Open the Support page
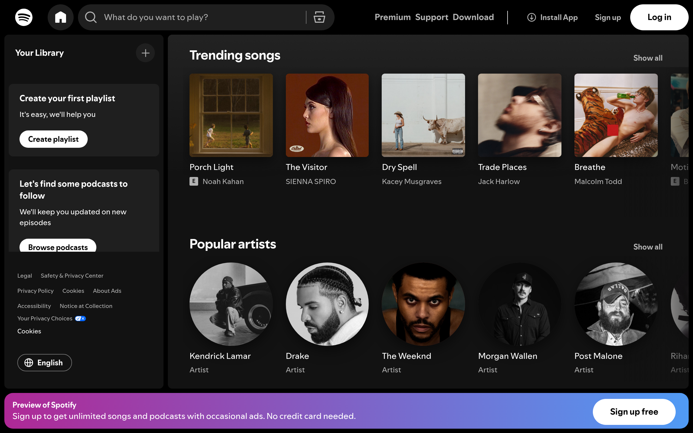The image size is (693, 433). pyautogui.click(x=432, y=17)
